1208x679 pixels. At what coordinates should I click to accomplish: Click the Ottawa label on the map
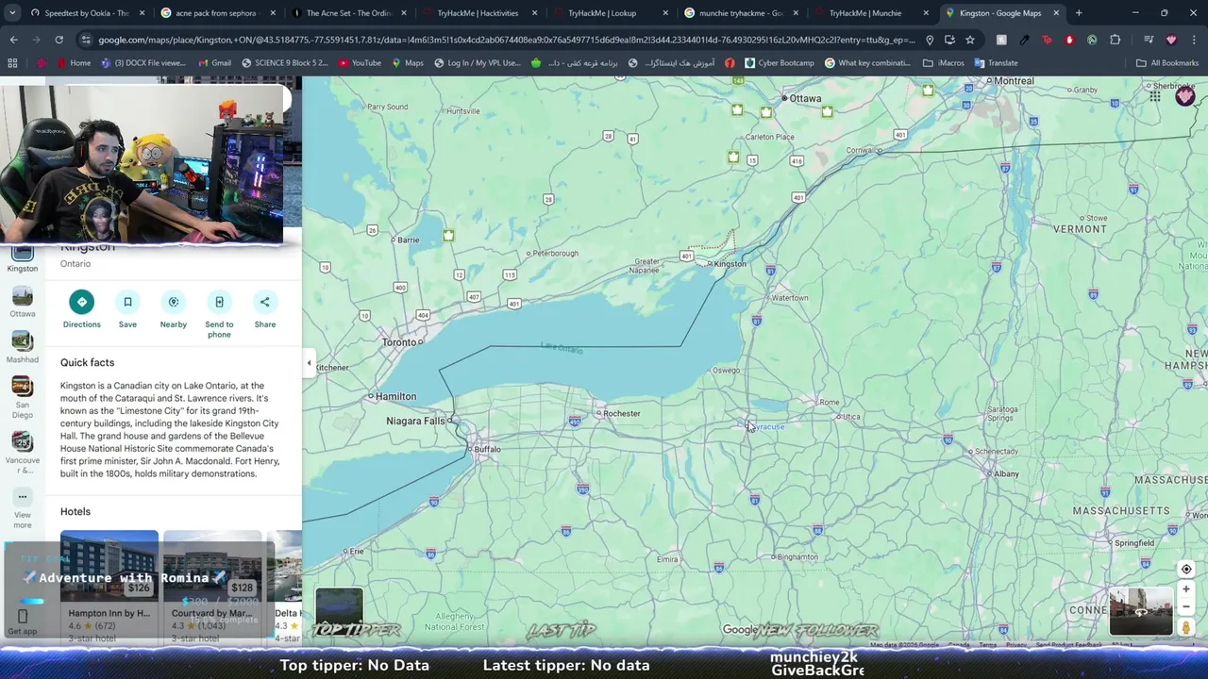(805, 98)
